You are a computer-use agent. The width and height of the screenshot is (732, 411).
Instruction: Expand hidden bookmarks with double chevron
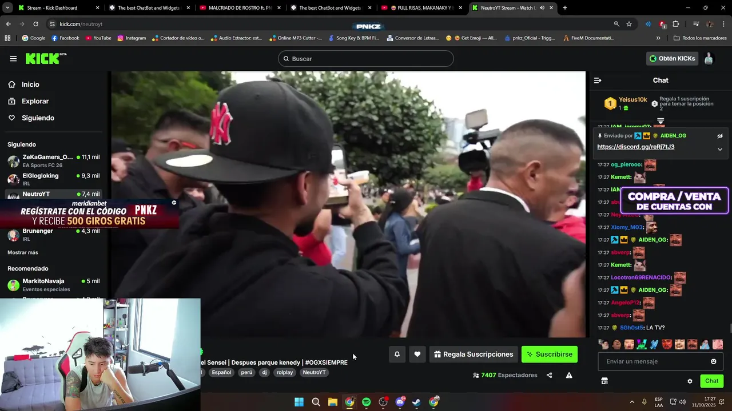tap(658, 38)
